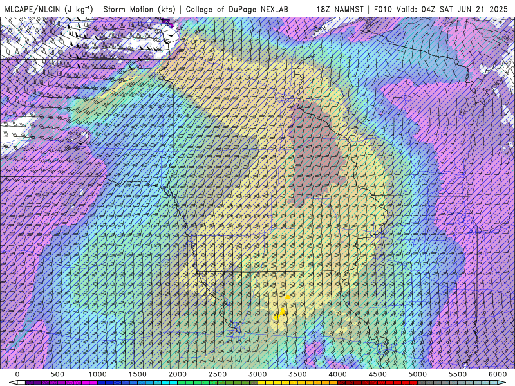Click the magenta swatch just below 1000

(93, 383)
